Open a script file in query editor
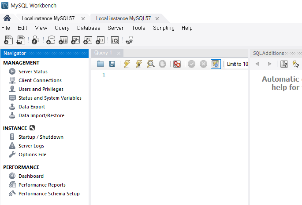The width and height of the screenshot is (302, 205). pyautogui.click(x=101, y=64)
